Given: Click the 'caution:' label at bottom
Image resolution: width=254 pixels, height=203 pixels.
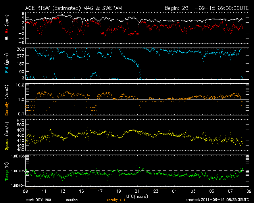Looking at the screenshot, I should coord(72,200).
